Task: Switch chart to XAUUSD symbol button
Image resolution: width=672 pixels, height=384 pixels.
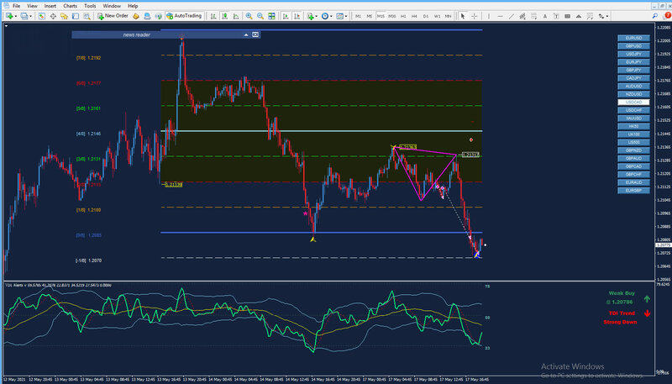Action: pyautogui.click(x=633, y=118)
